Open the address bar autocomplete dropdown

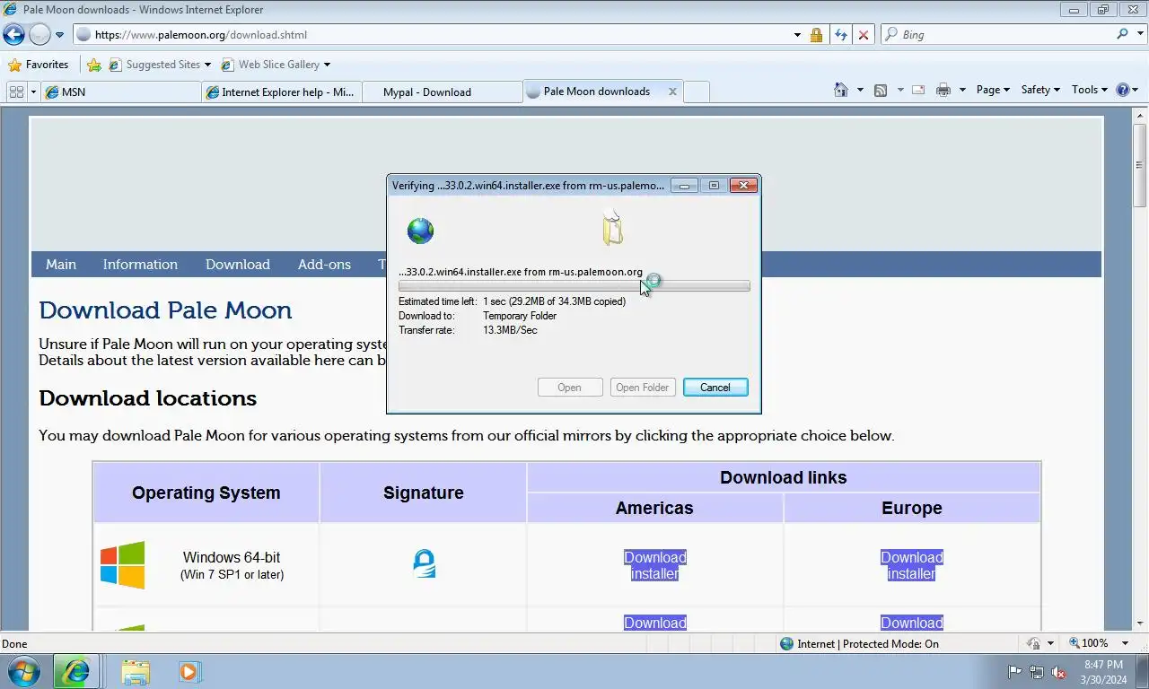(x=797, y=35)
